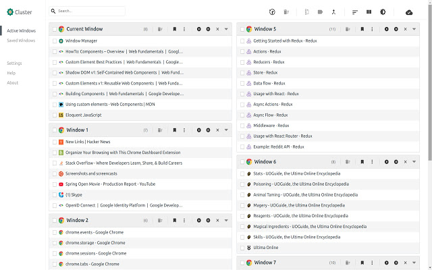
Task: Check the Window Manager tab checkbox
Action: tap(54, 40)
